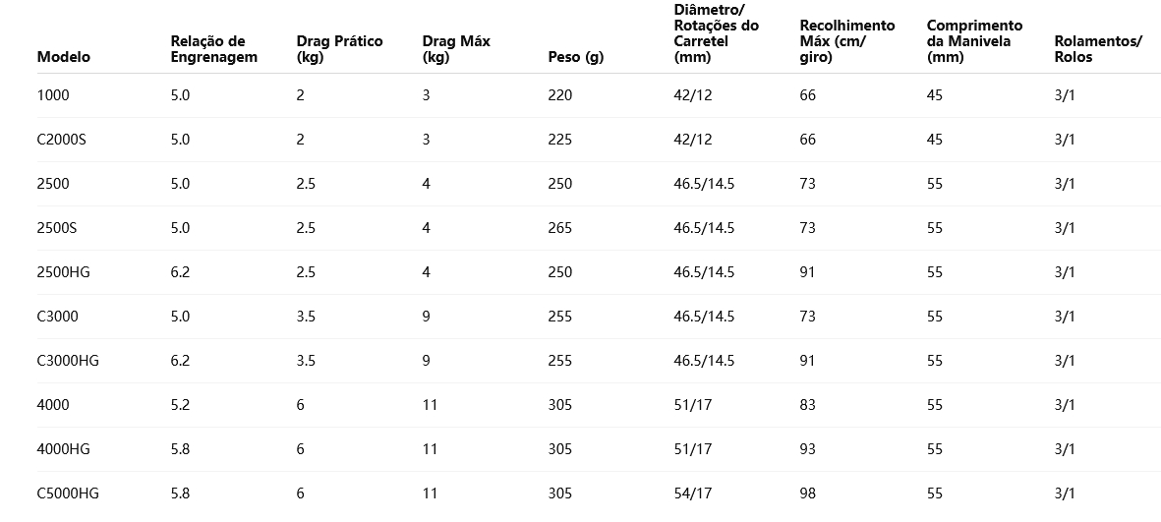Select the C5000HG model row label
1161x522 pixels.
(68, 493)
